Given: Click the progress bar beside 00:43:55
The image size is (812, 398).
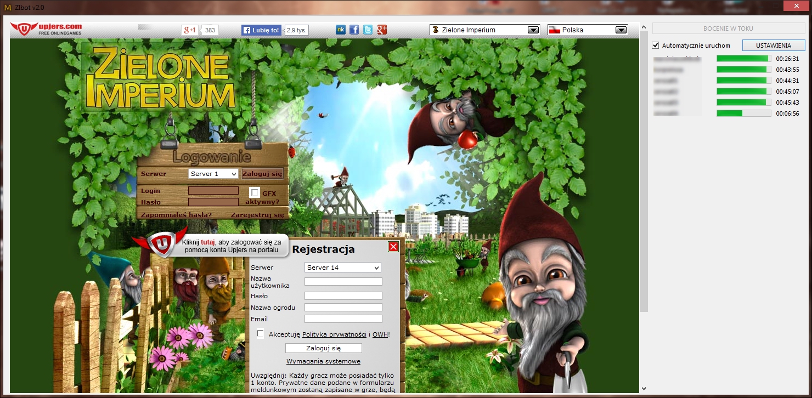Looking at the screenshot, I should [744, 70].
